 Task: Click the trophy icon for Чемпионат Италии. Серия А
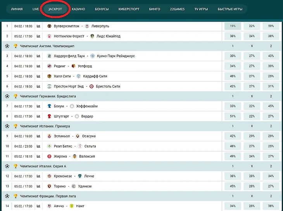coord(16,166)
